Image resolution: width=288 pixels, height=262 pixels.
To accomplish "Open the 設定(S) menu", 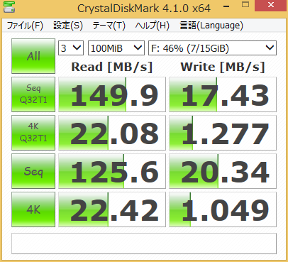I will pos(68,26).
